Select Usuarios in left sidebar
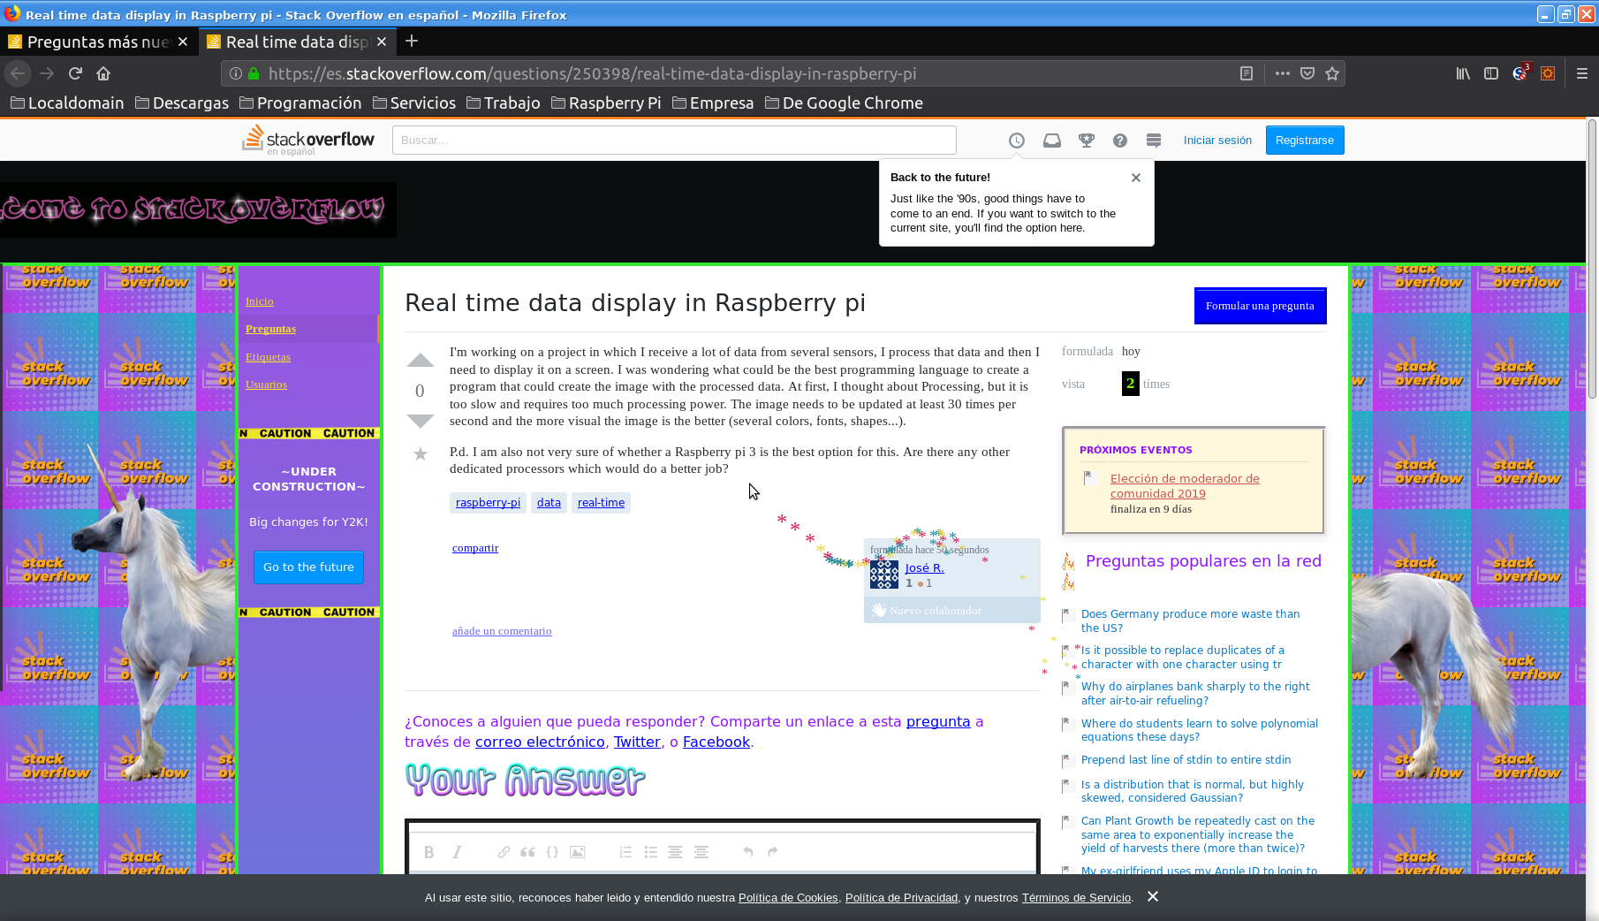The width and height of the screenshot is (1599, 921). (x=266, y=384)
